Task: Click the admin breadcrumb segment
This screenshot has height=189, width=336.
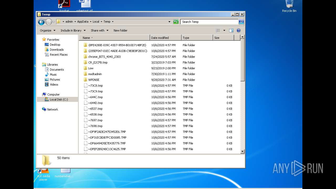Action: (69, 22)
